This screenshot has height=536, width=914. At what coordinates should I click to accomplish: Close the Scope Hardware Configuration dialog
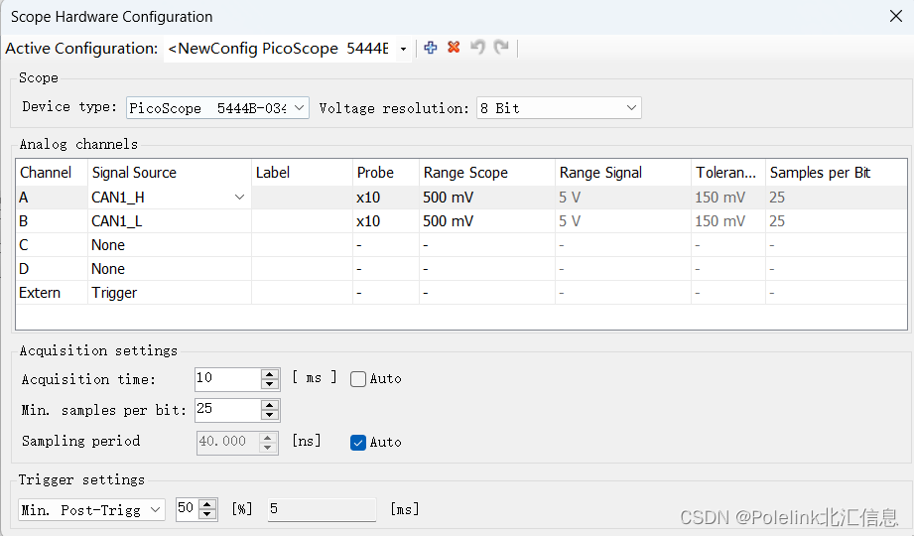click(896, 16)
